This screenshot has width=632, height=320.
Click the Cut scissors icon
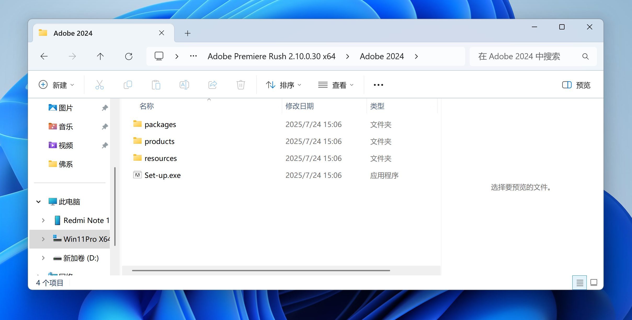tap(99, 85)
